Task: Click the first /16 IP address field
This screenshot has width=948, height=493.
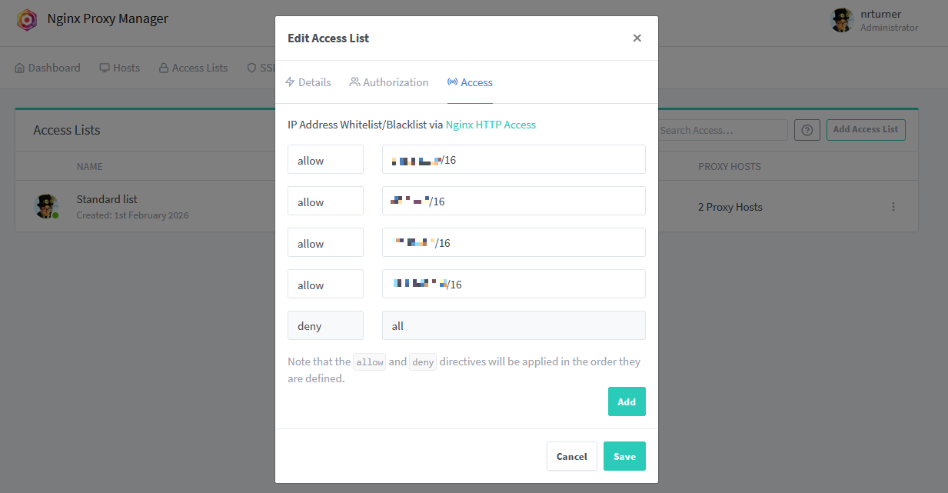Action: point(514,159)
